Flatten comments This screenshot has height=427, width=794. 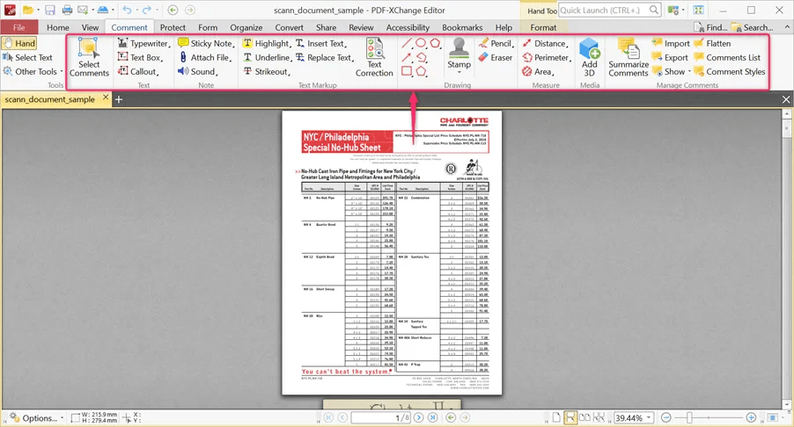click(x=712, y=43)
